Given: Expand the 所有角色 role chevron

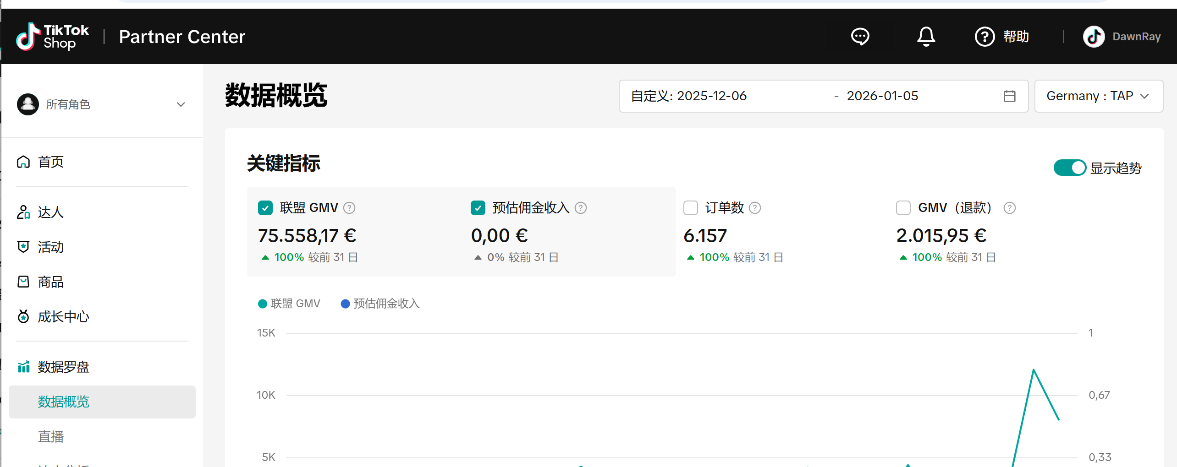Looking at the screenshot, I should 181,104.
